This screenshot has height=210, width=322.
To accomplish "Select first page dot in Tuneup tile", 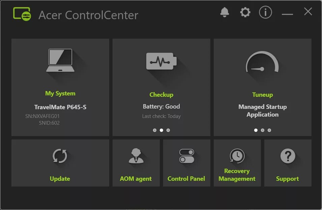I will tap(256, 130).
